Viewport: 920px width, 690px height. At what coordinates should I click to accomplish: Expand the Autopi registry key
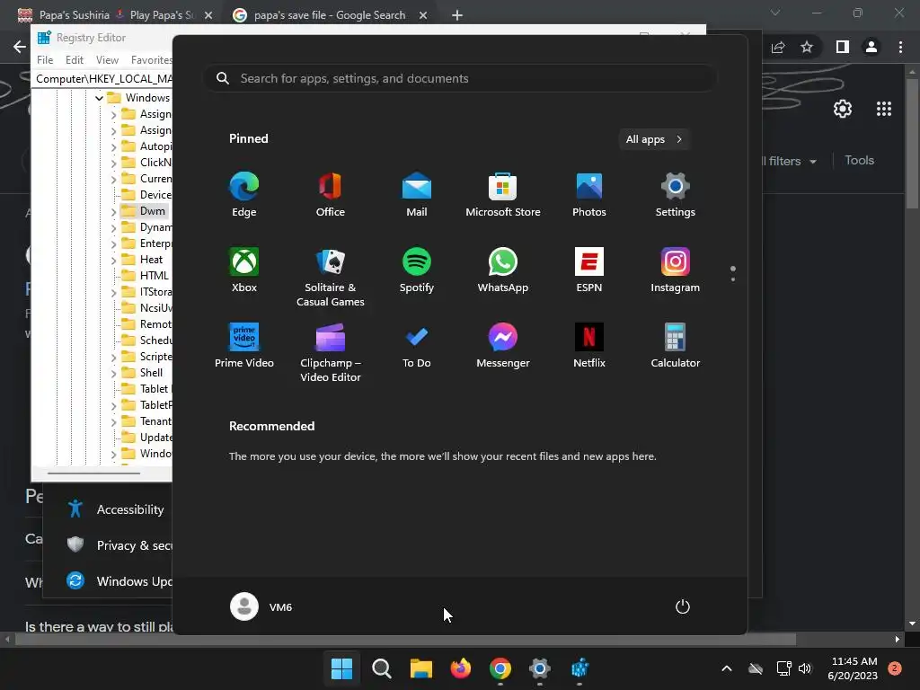point(113,146)
